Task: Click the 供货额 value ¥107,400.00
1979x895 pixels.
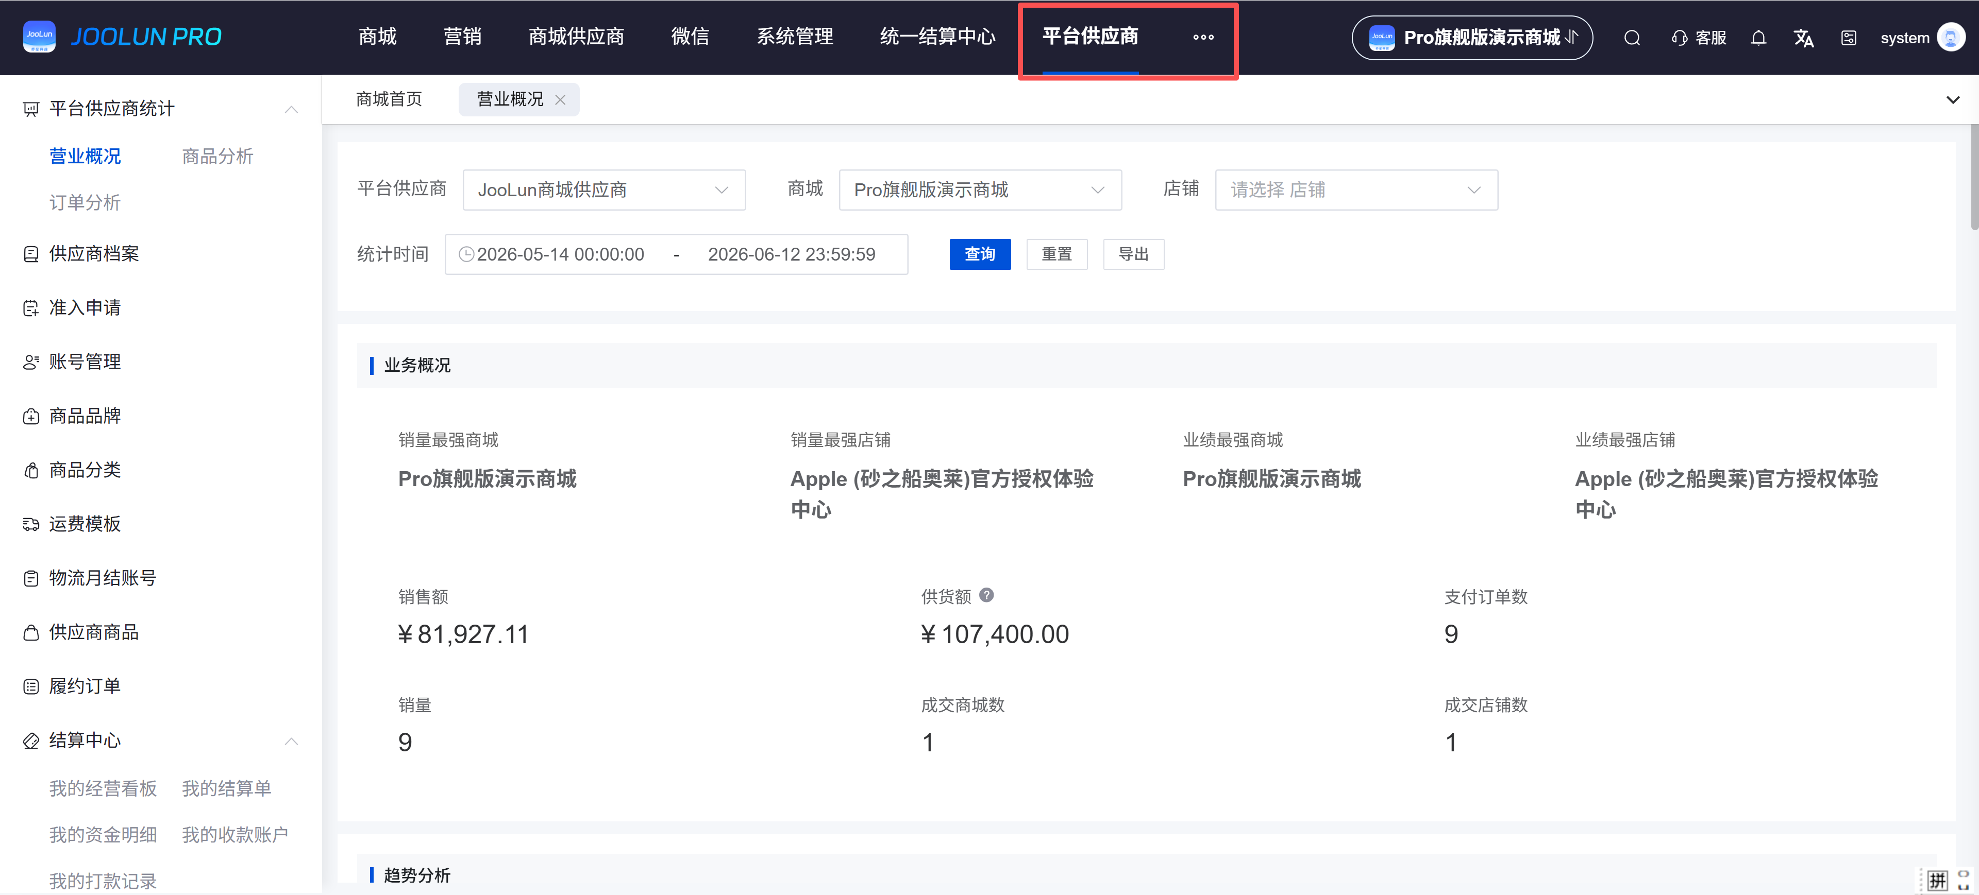Action: tap(995, 634)
